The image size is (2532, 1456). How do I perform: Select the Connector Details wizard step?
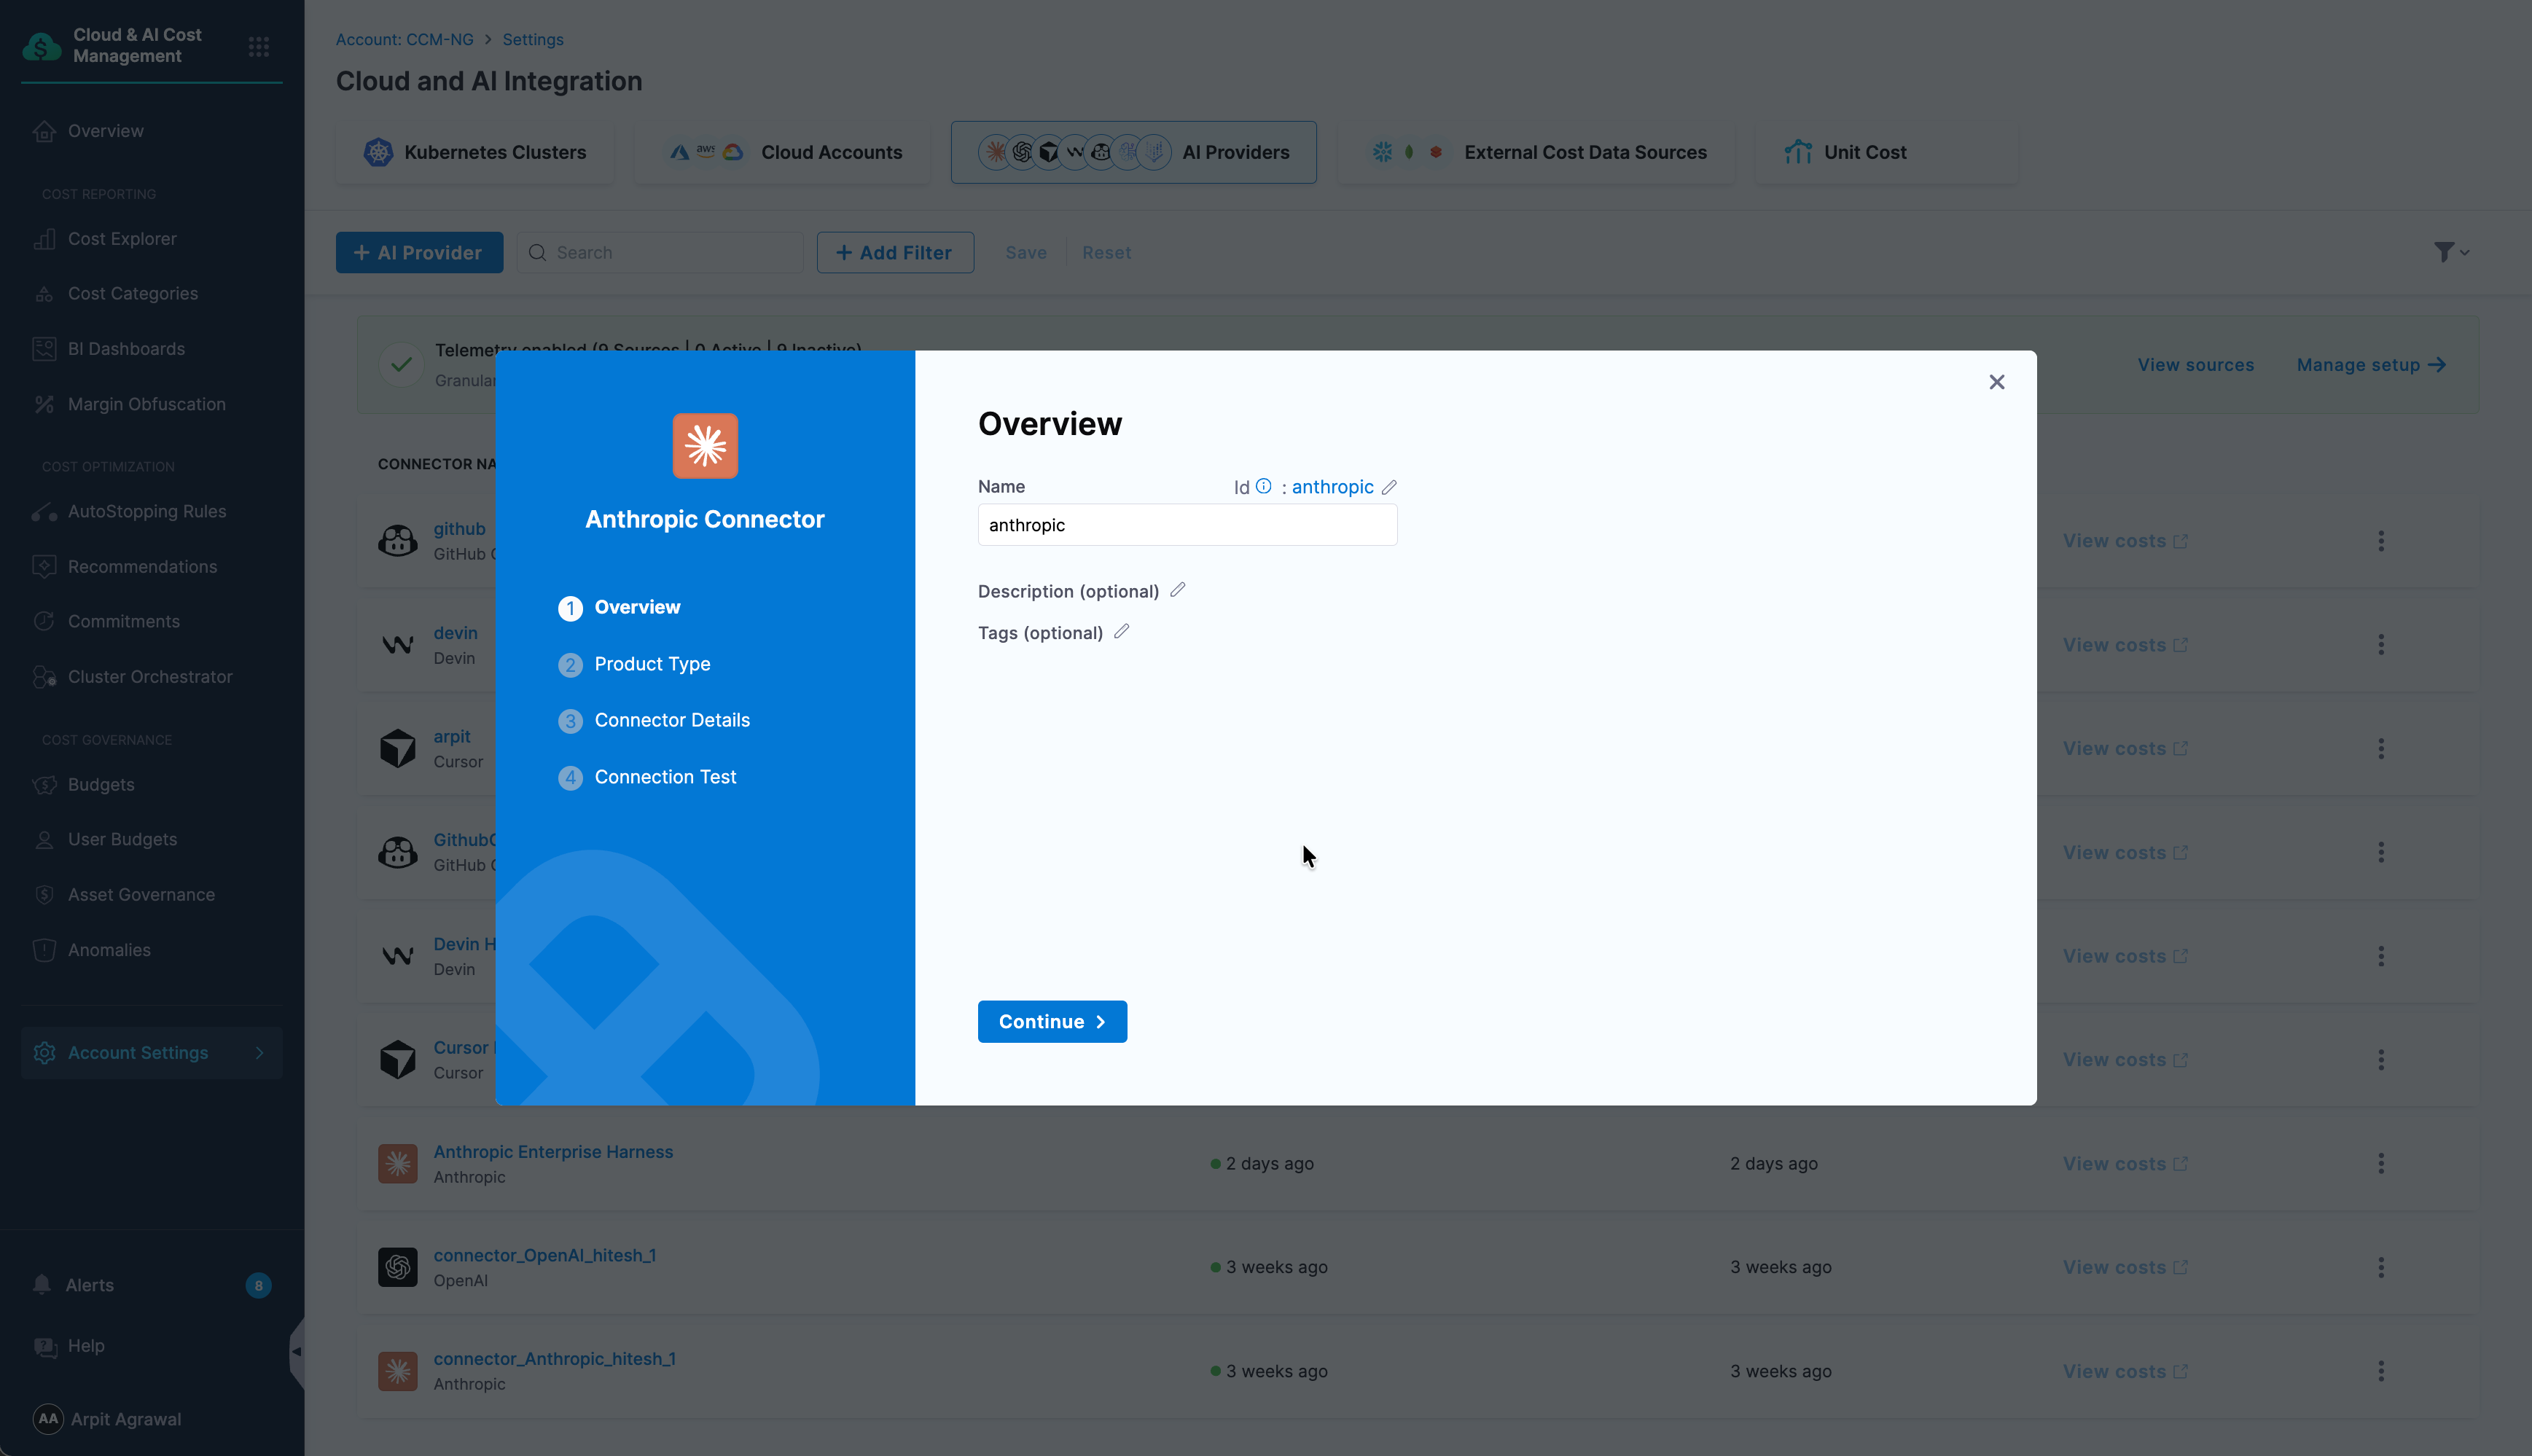pos(654,720)
